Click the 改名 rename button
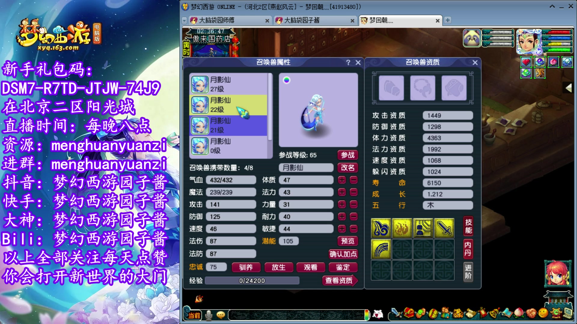The width and height of the screenshot is (577, 324). 348,167
